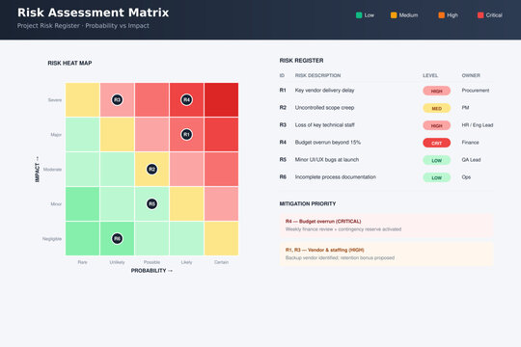Click the orange High legend swatch
The image size is (521, 347).
click(x=441, y=15)
